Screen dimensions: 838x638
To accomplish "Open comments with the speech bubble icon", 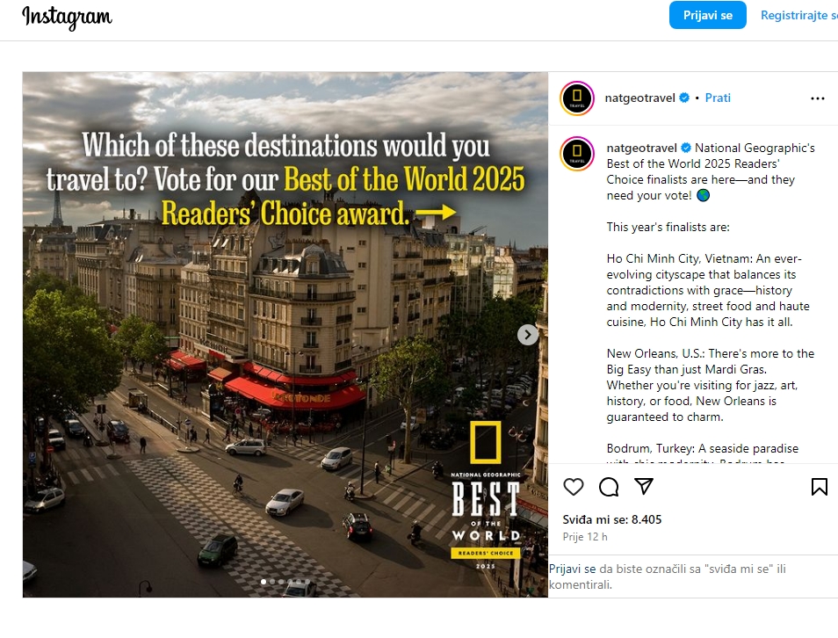I will (609, 487).
